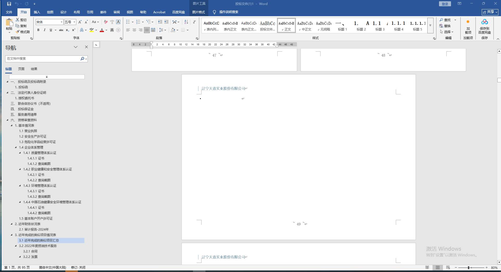Open the bullet list style dropdown arrow
Screen dimensions: 501x272
(x=133, y=22)
